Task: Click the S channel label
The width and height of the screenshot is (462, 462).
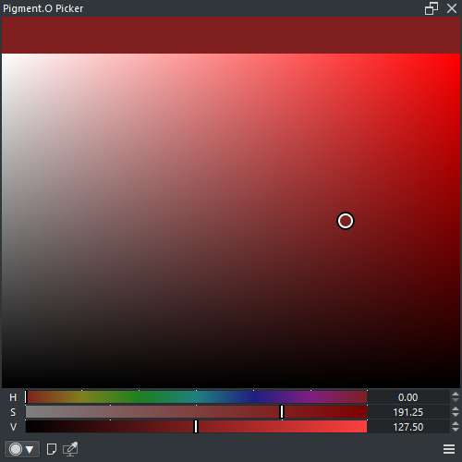Action: pos(13,412)
